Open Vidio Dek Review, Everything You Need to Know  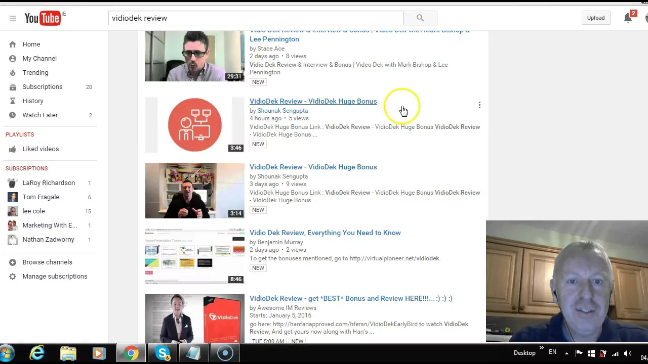[325, 233]
